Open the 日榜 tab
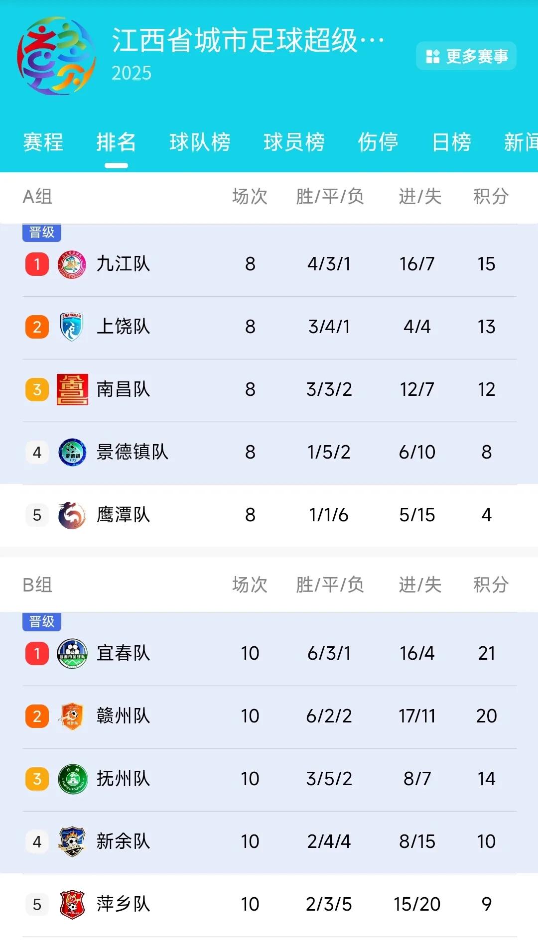 (x=451, y=142)
